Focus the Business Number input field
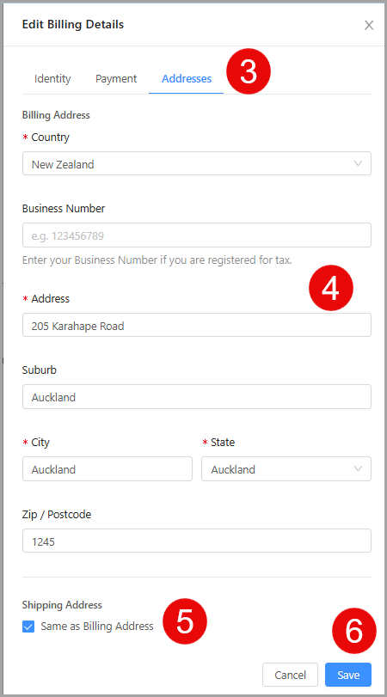387x697 pixels. pos(197,235)
